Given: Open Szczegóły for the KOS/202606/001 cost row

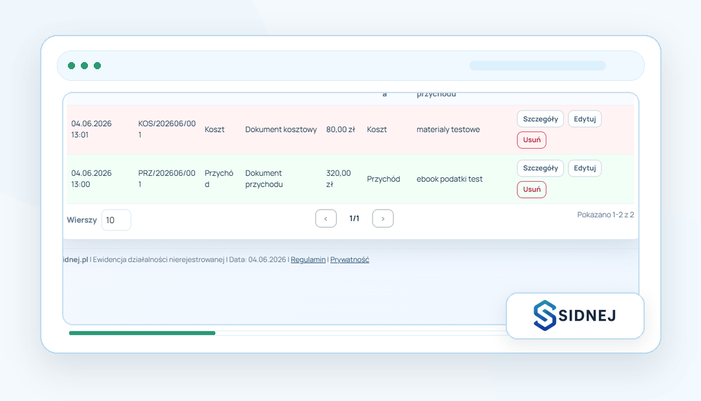Looking at the screenshot, I should click(x=540, y=119).
